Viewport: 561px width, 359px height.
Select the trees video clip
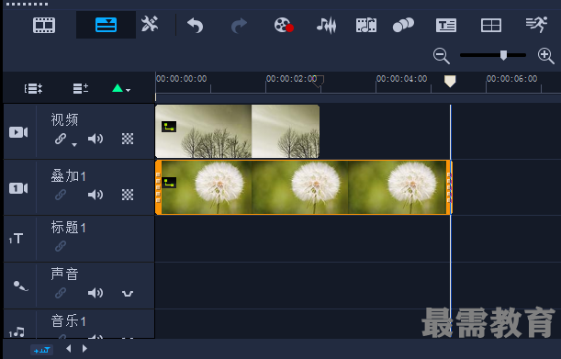click(x=237, y=131)
